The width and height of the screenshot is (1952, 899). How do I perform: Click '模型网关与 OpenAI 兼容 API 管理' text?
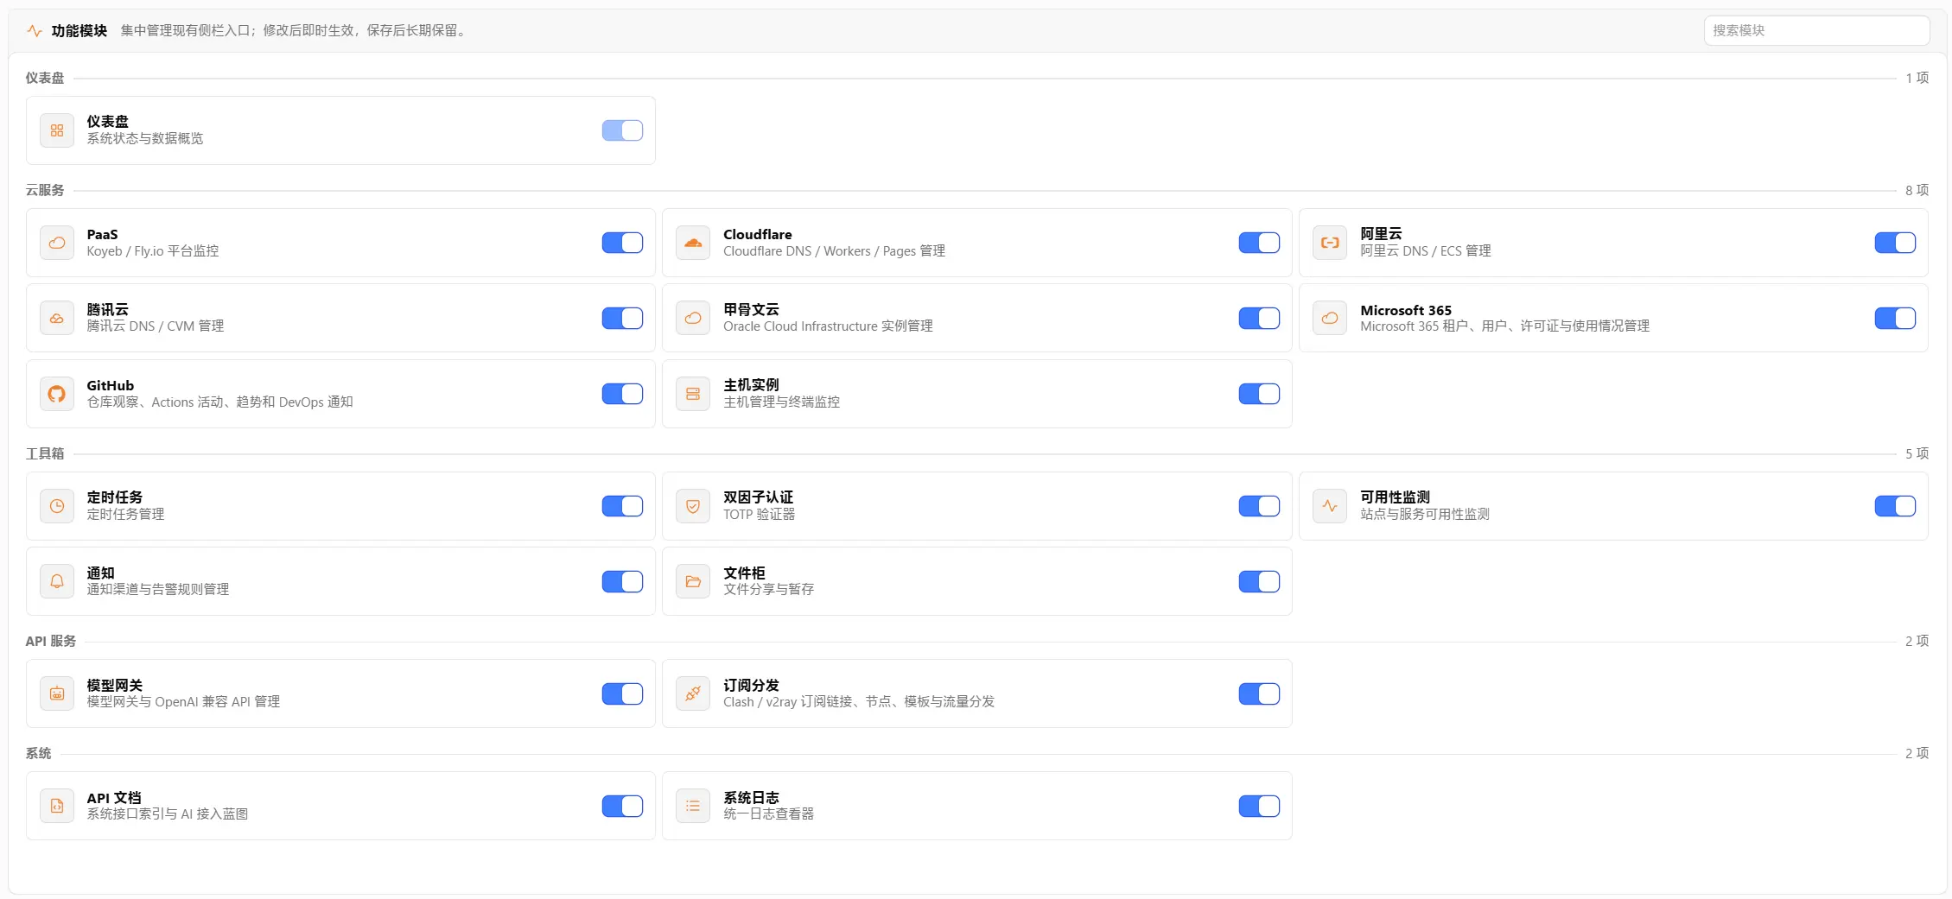pyautogui.click(x=183, y=702)
